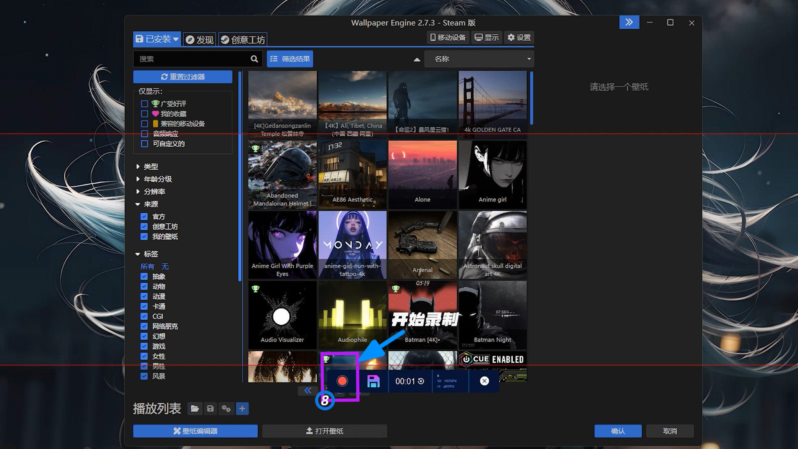Select the AE86 Aesthetic wallpaper
This screenshot has width=798, height=449.
(352, 175)
